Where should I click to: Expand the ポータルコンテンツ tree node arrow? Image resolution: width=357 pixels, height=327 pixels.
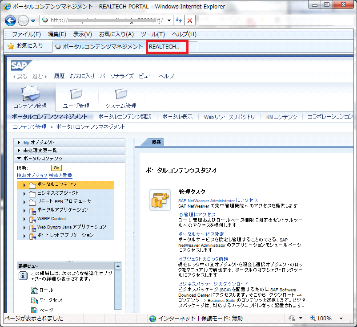(x=24, y=185)
